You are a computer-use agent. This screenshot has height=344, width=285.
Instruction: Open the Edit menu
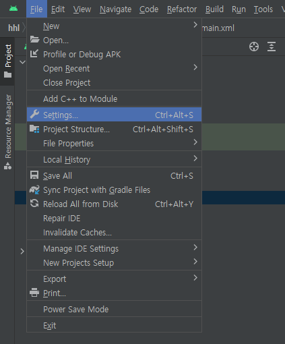(x=58, y=9)
